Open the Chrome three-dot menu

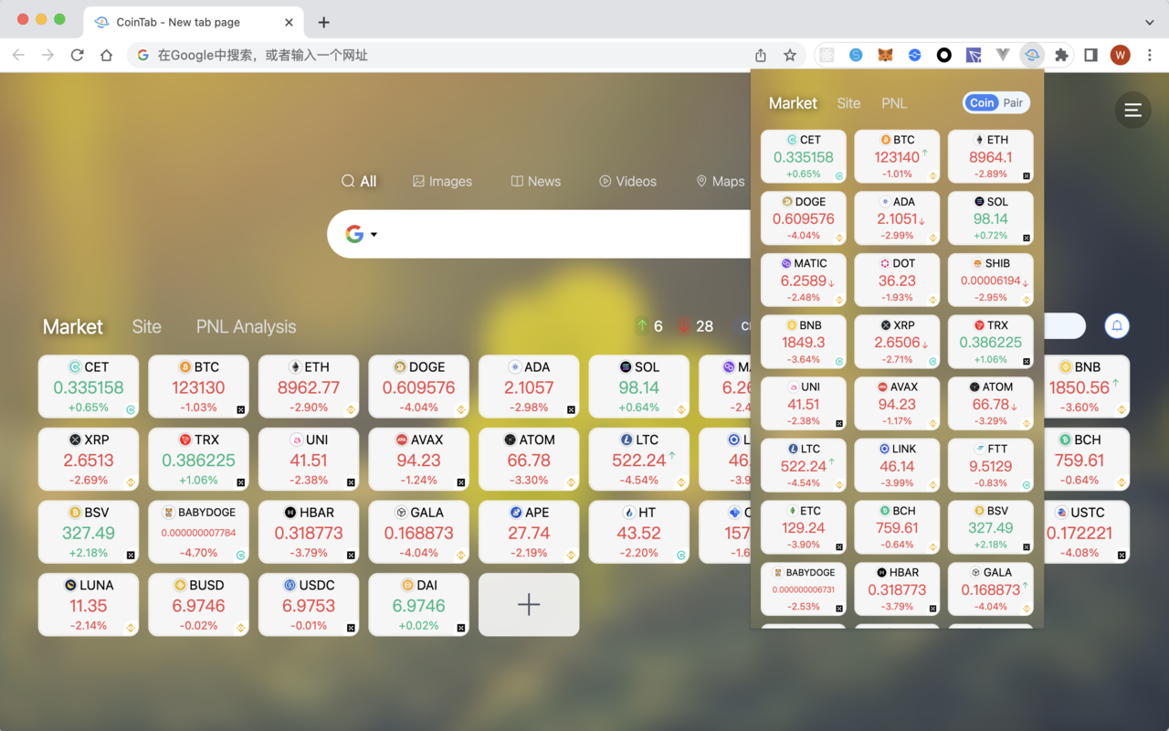1150,55
